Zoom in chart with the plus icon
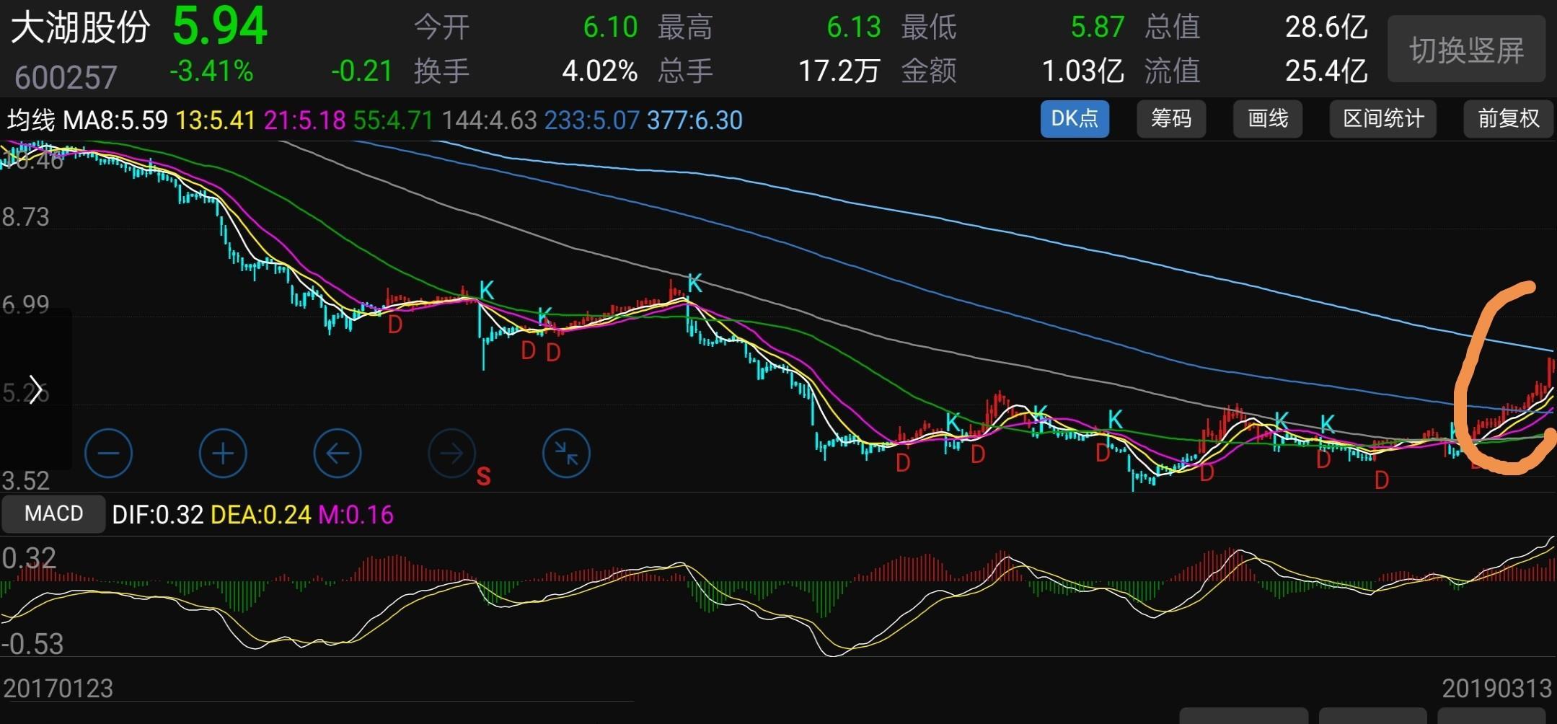 223,453
